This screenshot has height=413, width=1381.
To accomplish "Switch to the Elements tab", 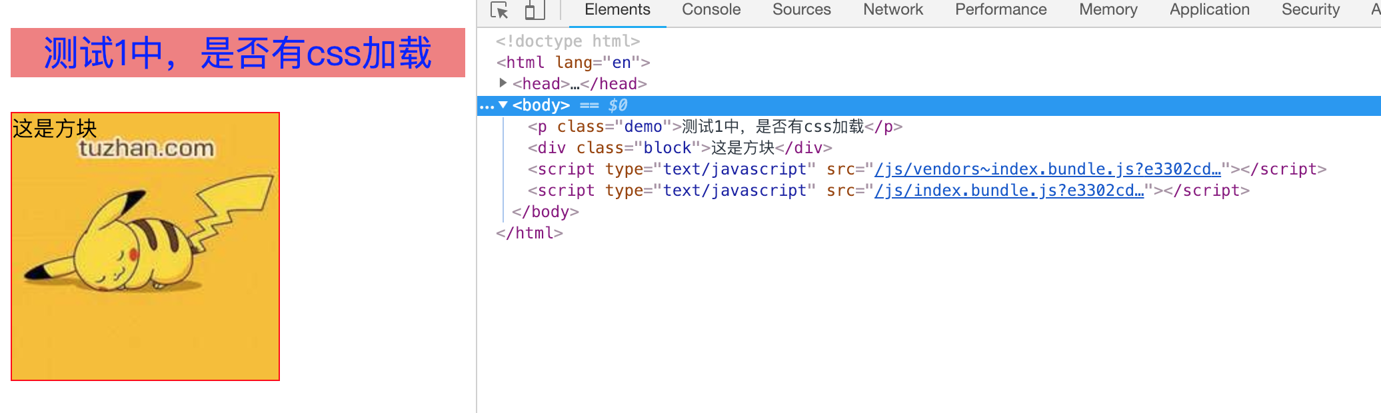I will point(617,10).
